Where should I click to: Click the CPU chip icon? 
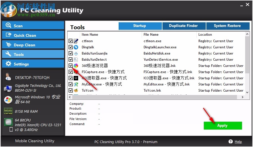point(8,122)
